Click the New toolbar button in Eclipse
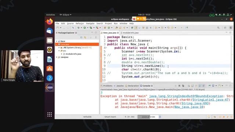The image size is (235, 132). pos(58,28)
